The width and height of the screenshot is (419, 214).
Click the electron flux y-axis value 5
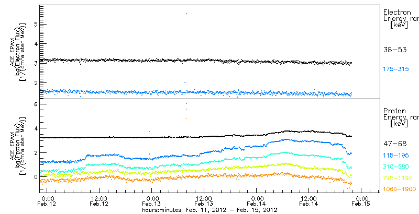pyautogui.click(x=35, y=24)
